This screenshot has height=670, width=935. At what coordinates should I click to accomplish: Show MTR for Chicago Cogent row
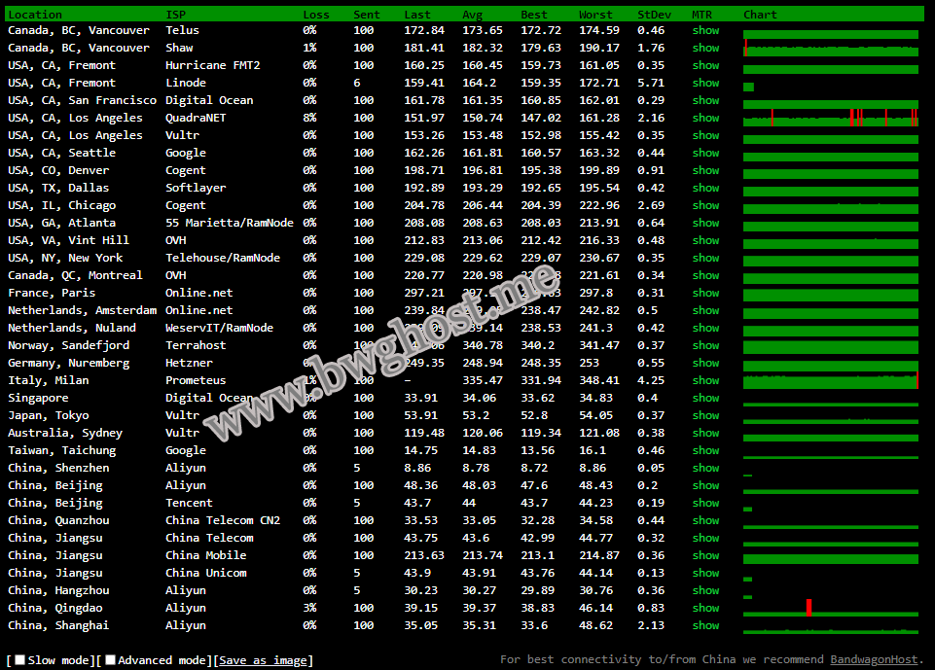[x=705, y=205]
